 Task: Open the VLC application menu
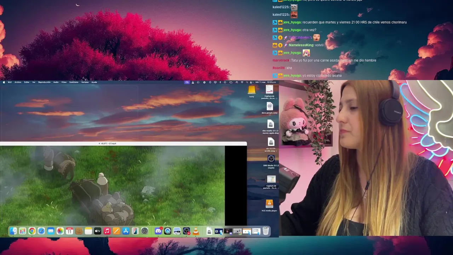click(x=10, y=82)
